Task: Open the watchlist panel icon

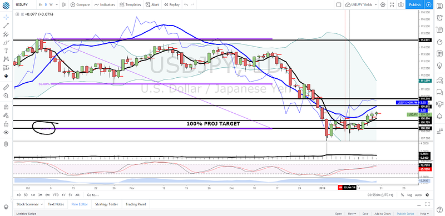Action: click(439, 6)
